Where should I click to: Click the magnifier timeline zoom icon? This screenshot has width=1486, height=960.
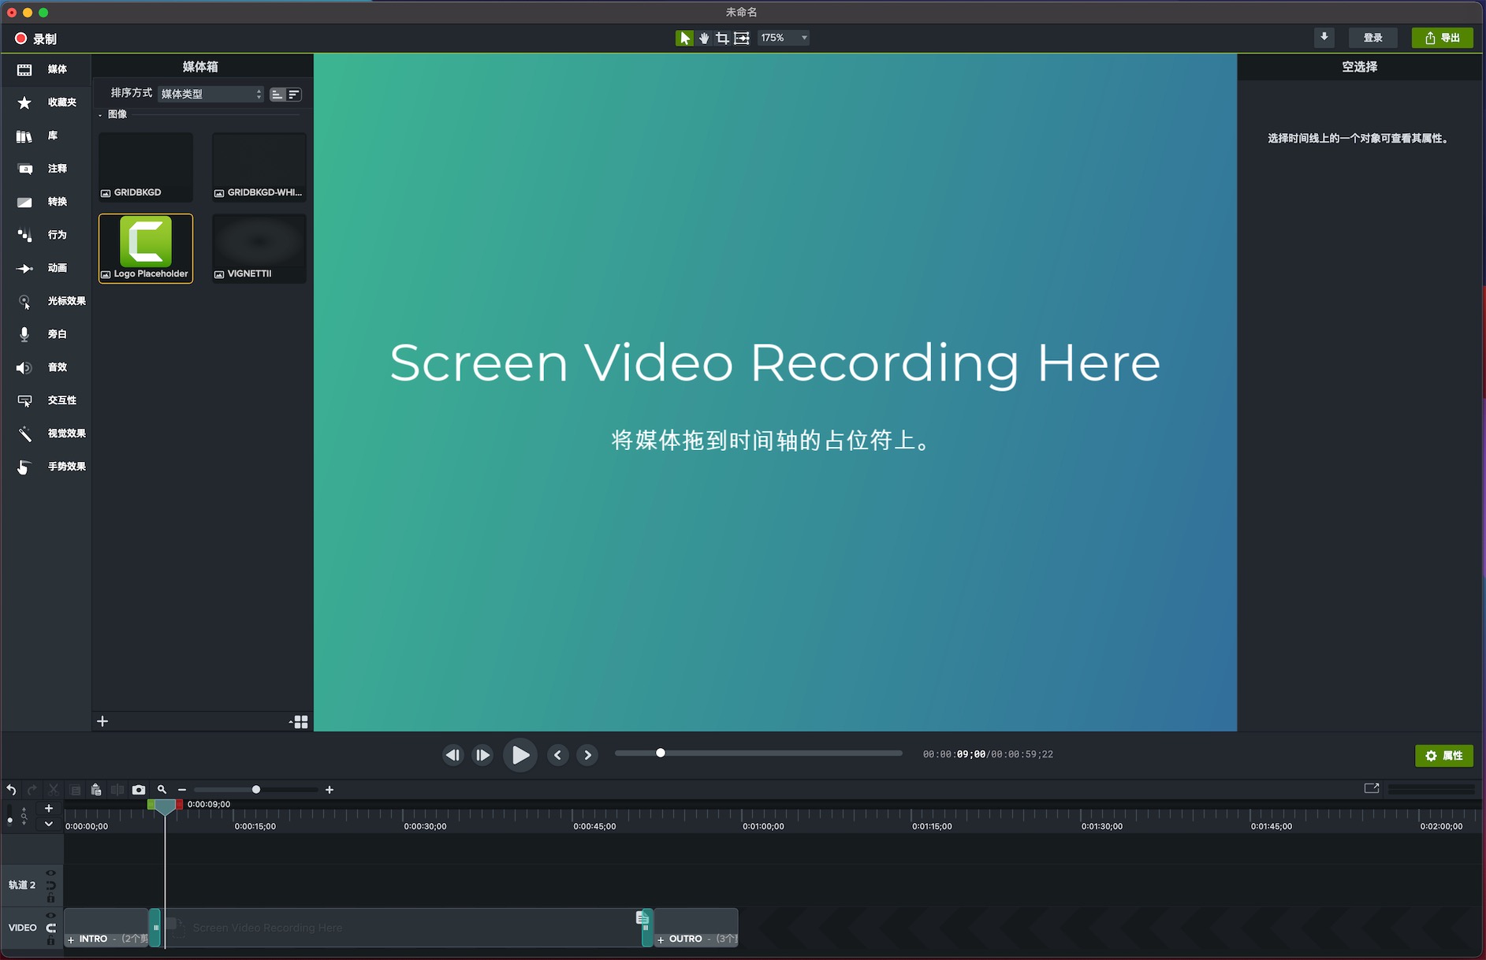[162, 790]
